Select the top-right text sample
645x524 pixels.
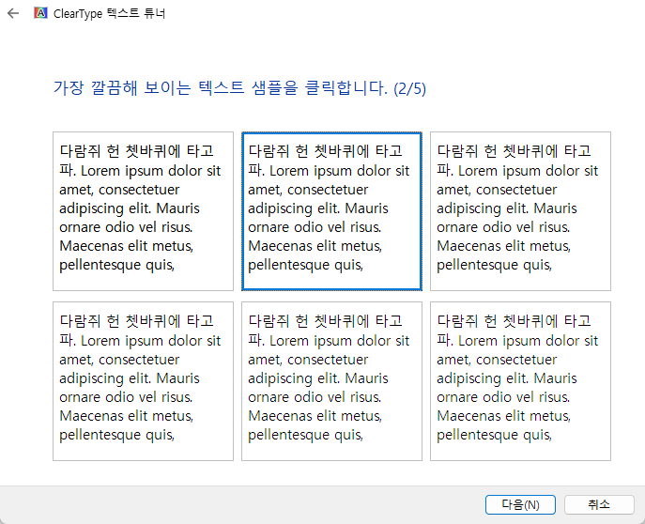click(520, 211)
